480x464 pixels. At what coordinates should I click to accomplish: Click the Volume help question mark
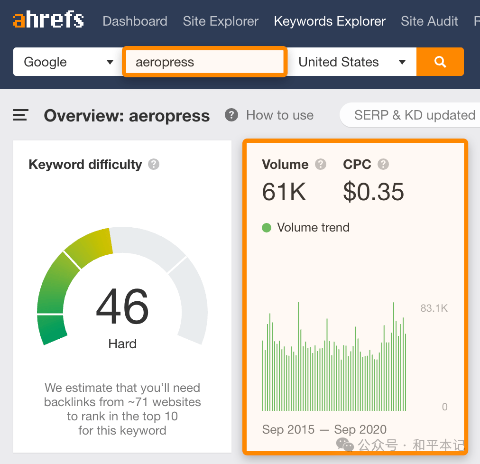click(321, 165)
